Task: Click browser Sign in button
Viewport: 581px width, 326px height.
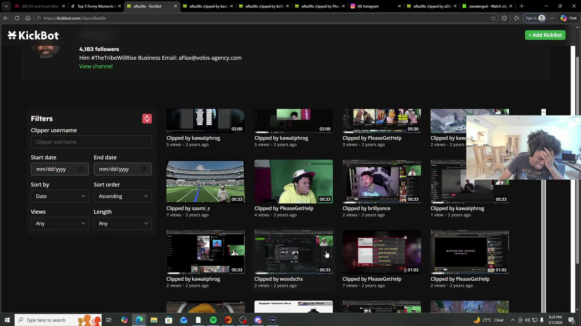Action: tap(535, 18)
